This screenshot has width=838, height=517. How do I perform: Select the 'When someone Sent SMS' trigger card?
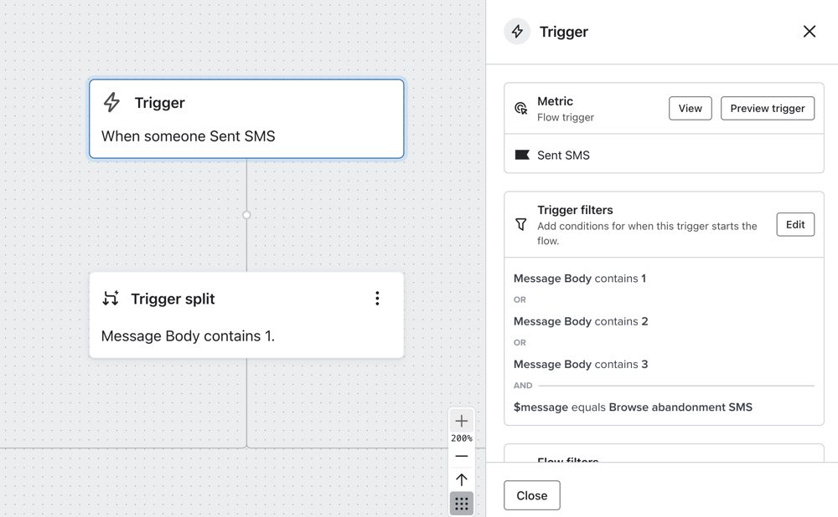pos(246,119)
